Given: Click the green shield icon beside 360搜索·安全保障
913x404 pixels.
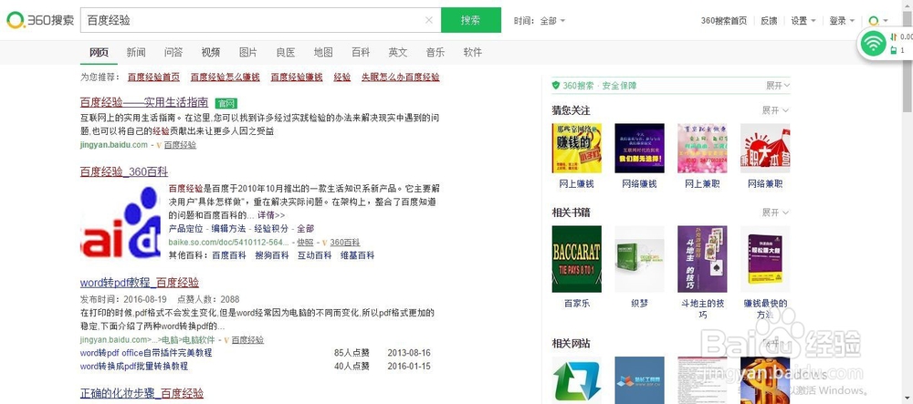Looking at the screenshot, I should (555, 86).
